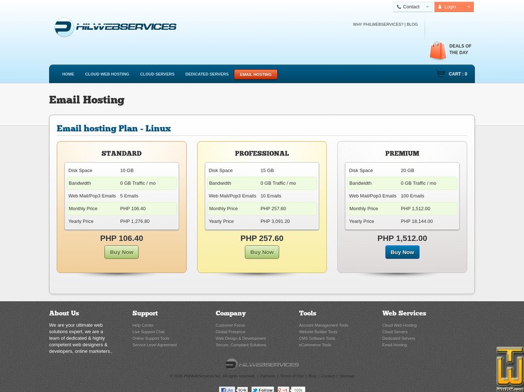524x392 pixels.
Task: Click the phone icon on the Contact button
Action: coord(399,7)
